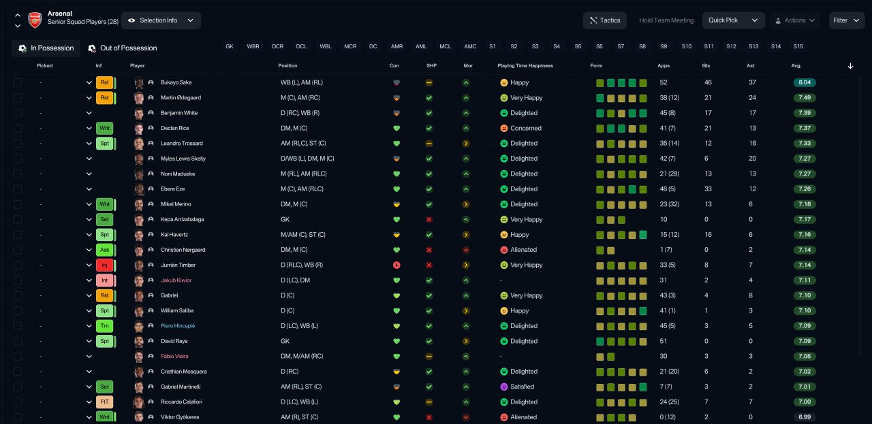This screenshot has width=872, height=424.
Task: Click Bukayo Saka's 8.04 average rating
Action: point(804,82)
